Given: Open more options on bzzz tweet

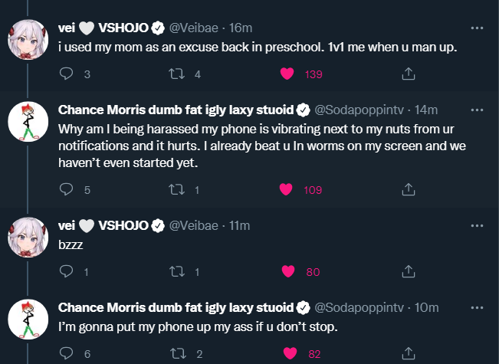Looking at the screenshot, I should [477, 225].
